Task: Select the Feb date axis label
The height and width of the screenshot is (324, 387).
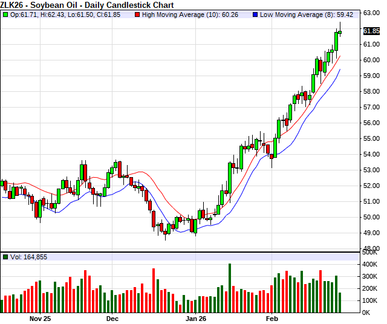Action: click(x=273, y=317)
